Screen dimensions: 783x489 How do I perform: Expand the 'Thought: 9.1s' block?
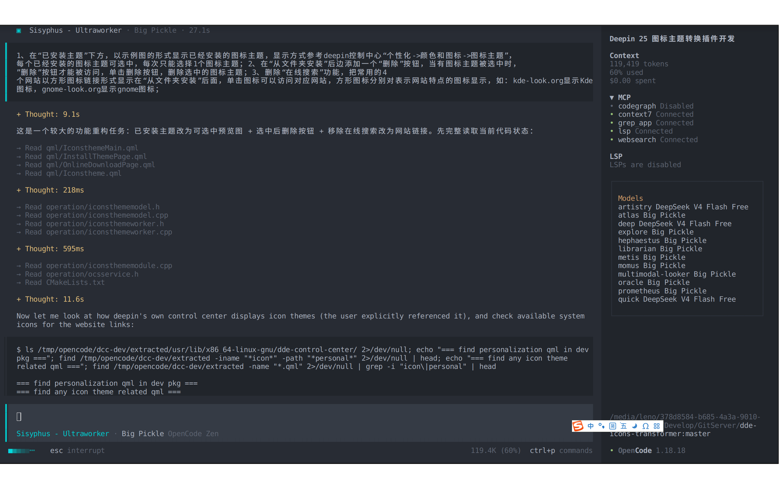point(48,114)
